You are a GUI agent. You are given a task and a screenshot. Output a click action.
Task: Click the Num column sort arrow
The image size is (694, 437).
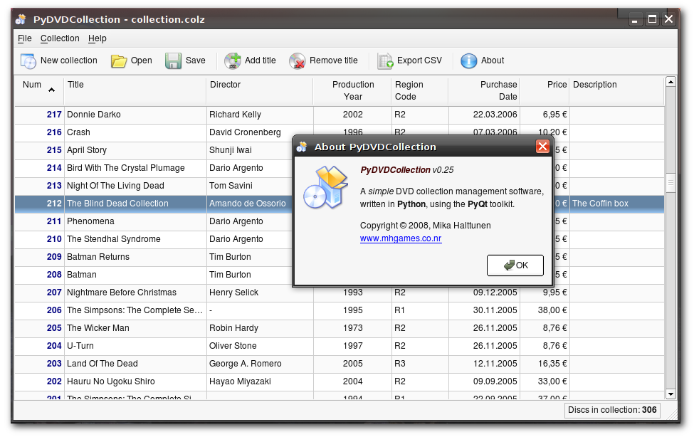click(51, 90)
